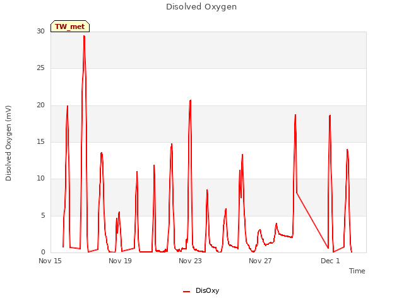Select the 'Disolved Oxygen' chart title

click(x=201, y=7)
